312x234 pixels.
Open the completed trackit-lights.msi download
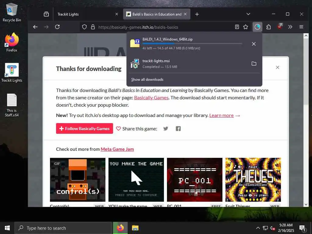click(x=188, y=64)
